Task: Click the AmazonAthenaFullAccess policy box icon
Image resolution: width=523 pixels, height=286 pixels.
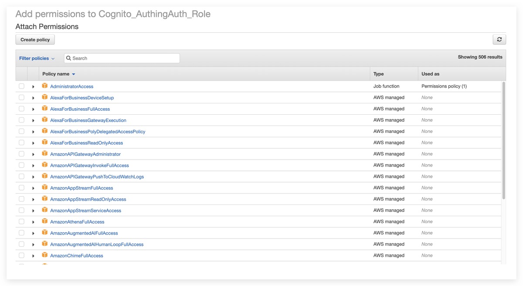Action: 44,221
